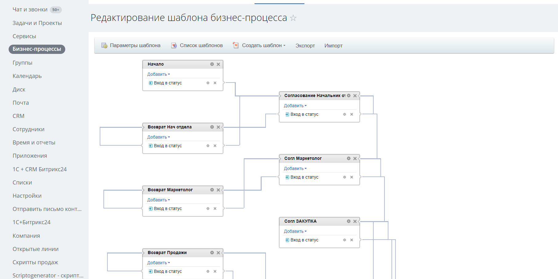Image resolution: width=558 pixels, height=279 pixels.
Task: Open Скрипты продаж in sidebar
Action: (35, 262)
